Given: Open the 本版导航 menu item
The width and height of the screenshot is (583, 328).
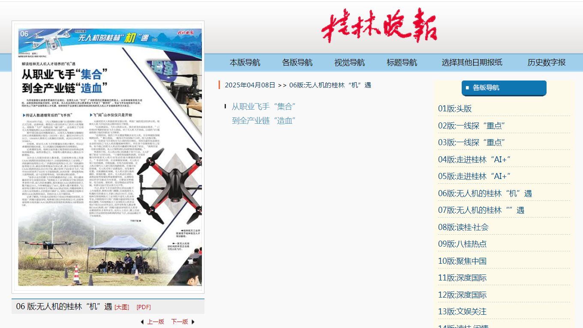Looking at the screenshot, I should [245, 63].
